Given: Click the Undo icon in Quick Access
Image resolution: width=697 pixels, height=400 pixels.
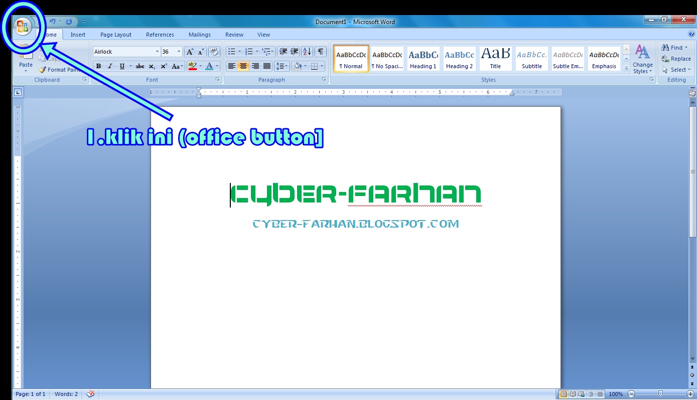Looking at the screenshot, I should [x=52, y=22].
